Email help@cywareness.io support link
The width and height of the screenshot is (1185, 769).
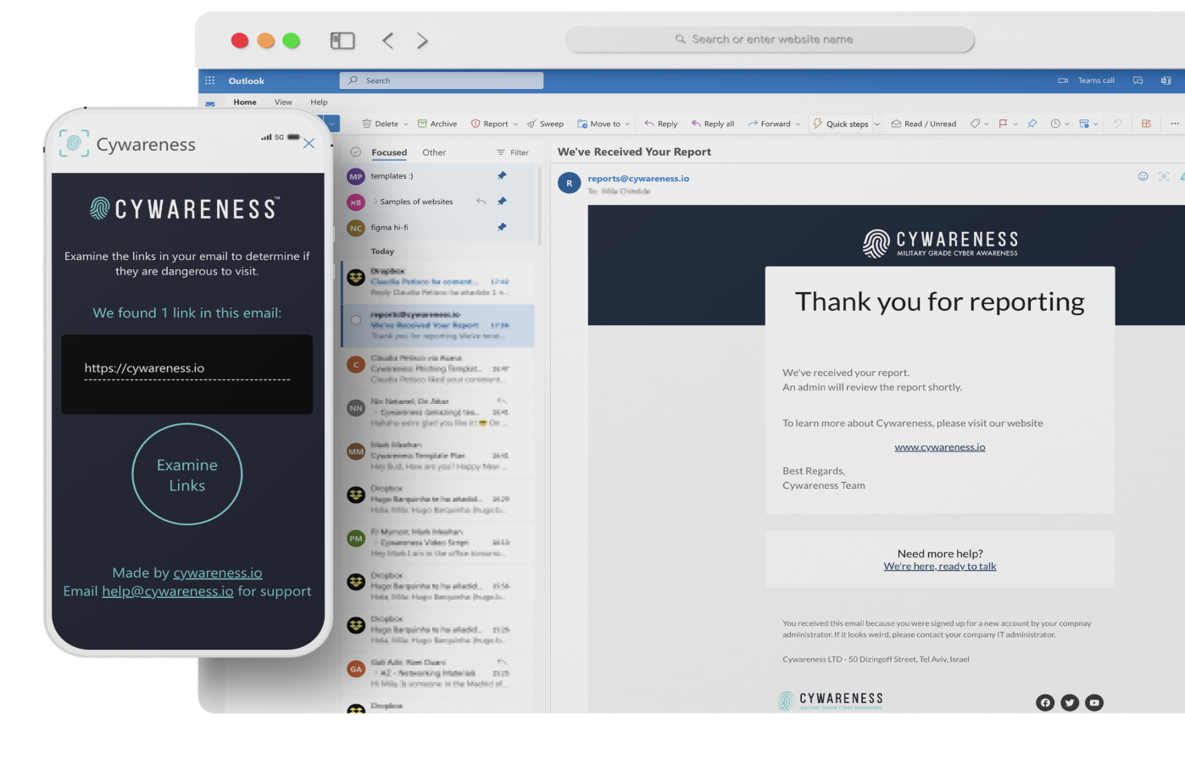pos(168,591)
